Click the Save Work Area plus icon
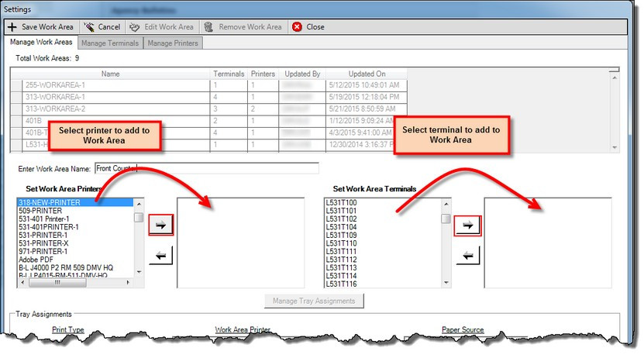644x358 pixels. 12,27
